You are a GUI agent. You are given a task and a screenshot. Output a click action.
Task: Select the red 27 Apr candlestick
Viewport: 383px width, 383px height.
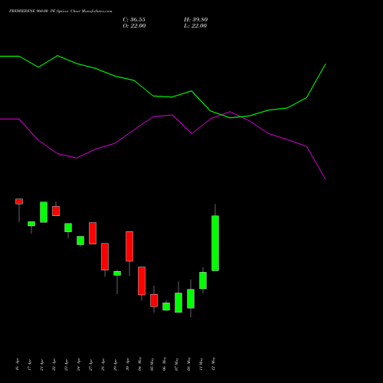(93, 233)
